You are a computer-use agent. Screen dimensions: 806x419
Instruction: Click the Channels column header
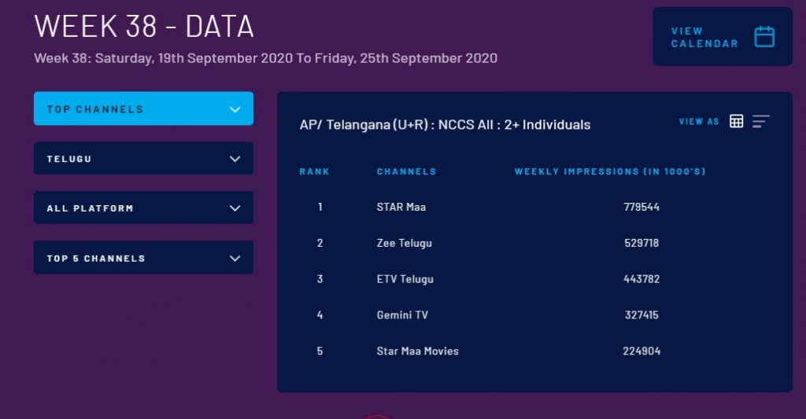(406, 171)
